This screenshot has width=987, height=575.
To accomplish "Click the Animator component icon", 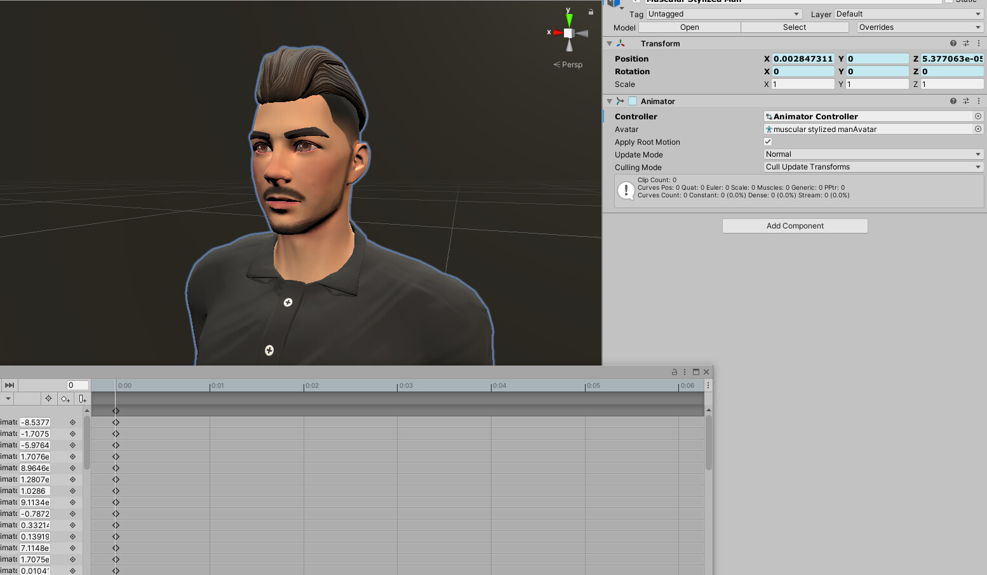I will (620, 101).
